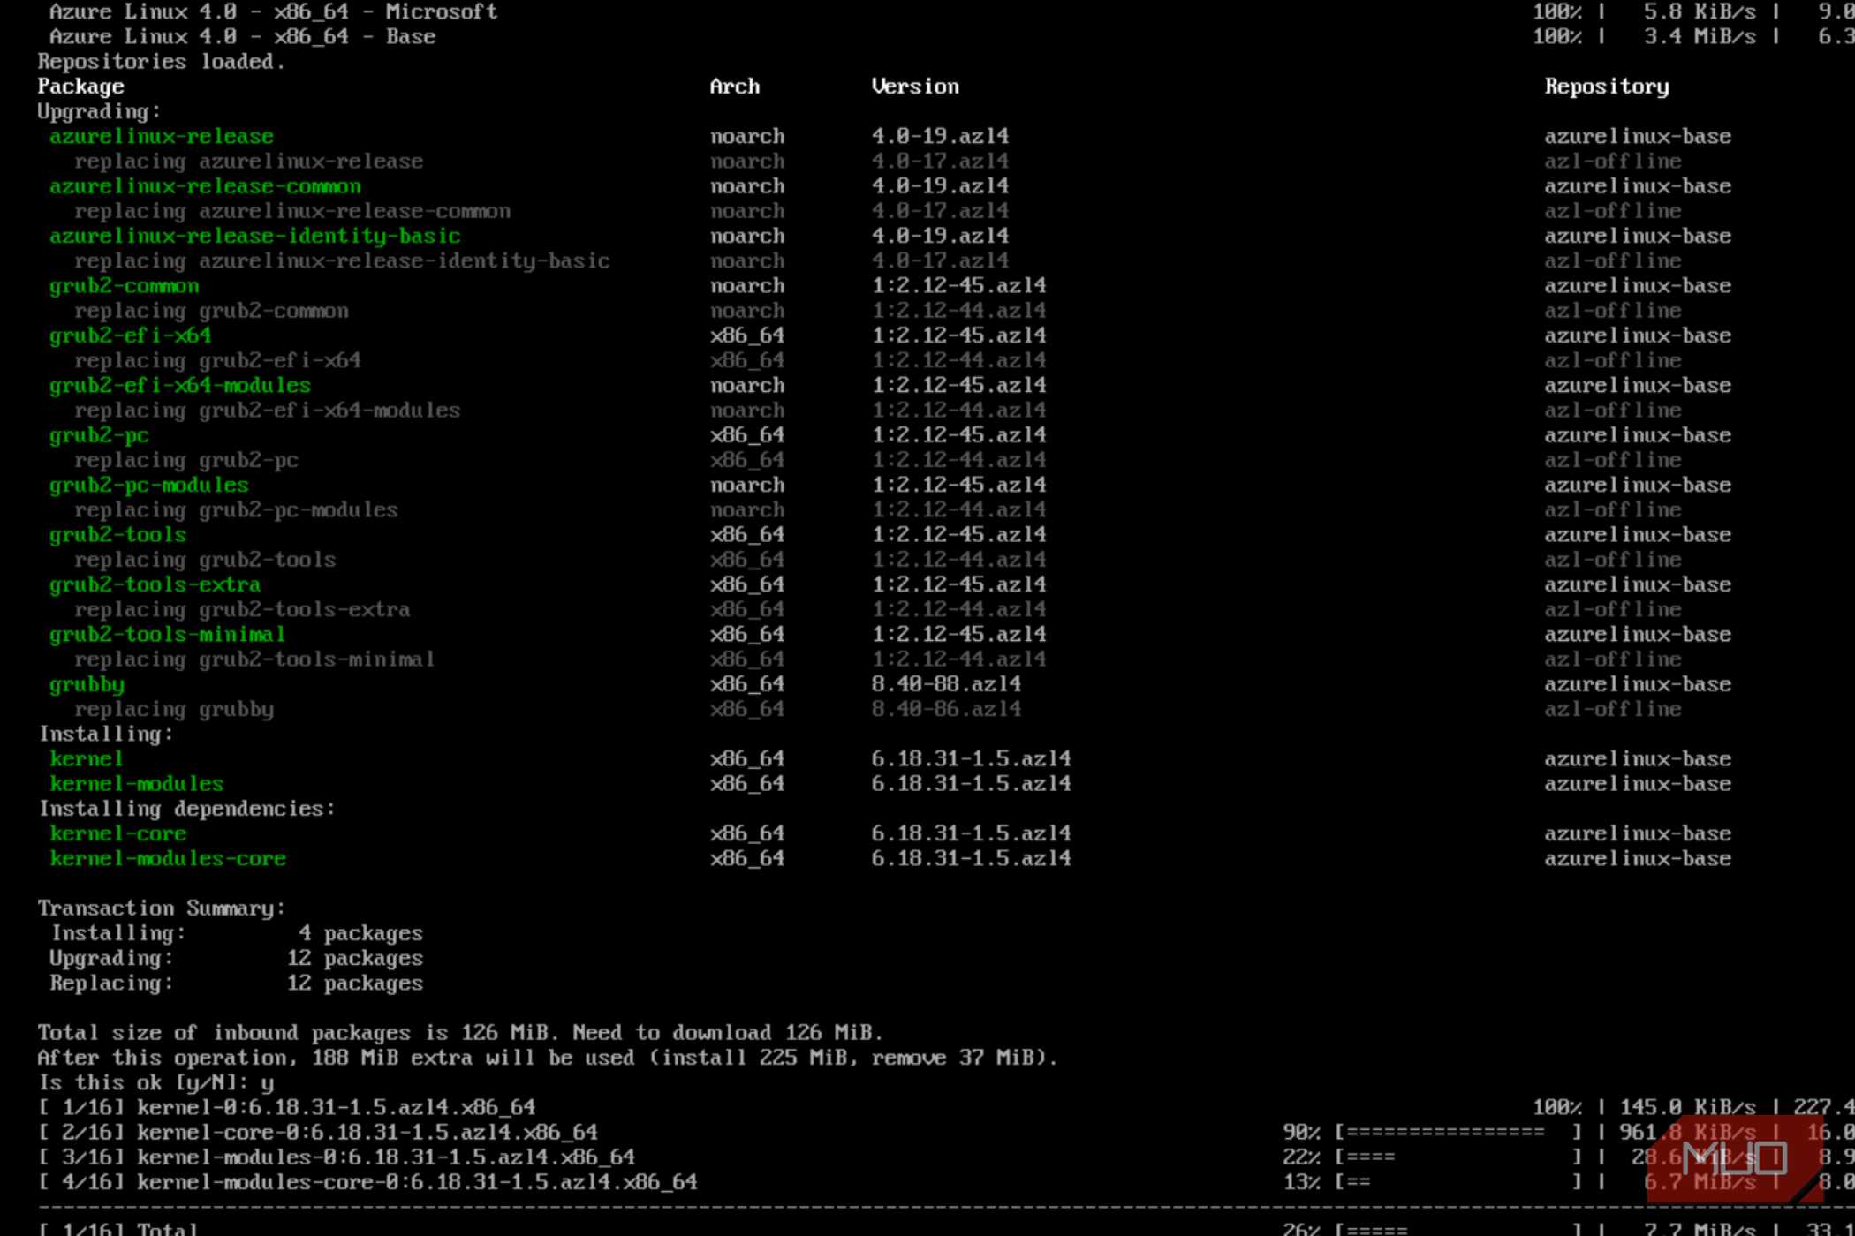1855x1236 pixels.
Task: Select the grub2-tools-extra package name
Action: tap(155, 584)
